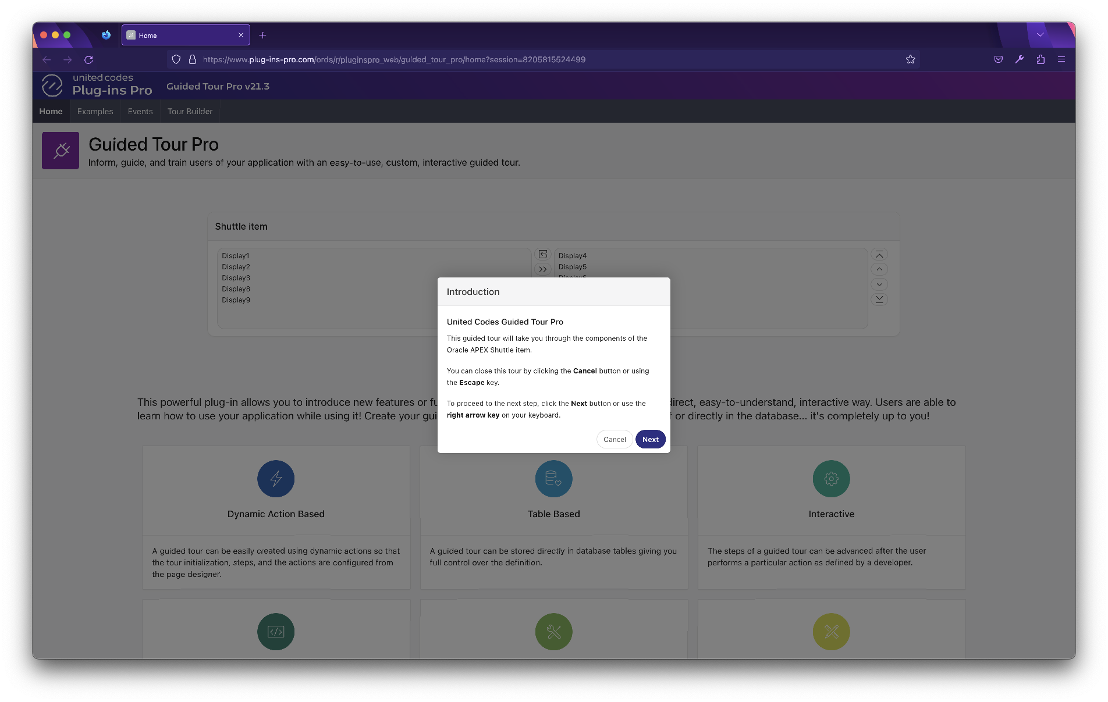Viewport: 1108px width, 702px height.
Task: Select the Home navigation tab
Action: coord(51,111)
